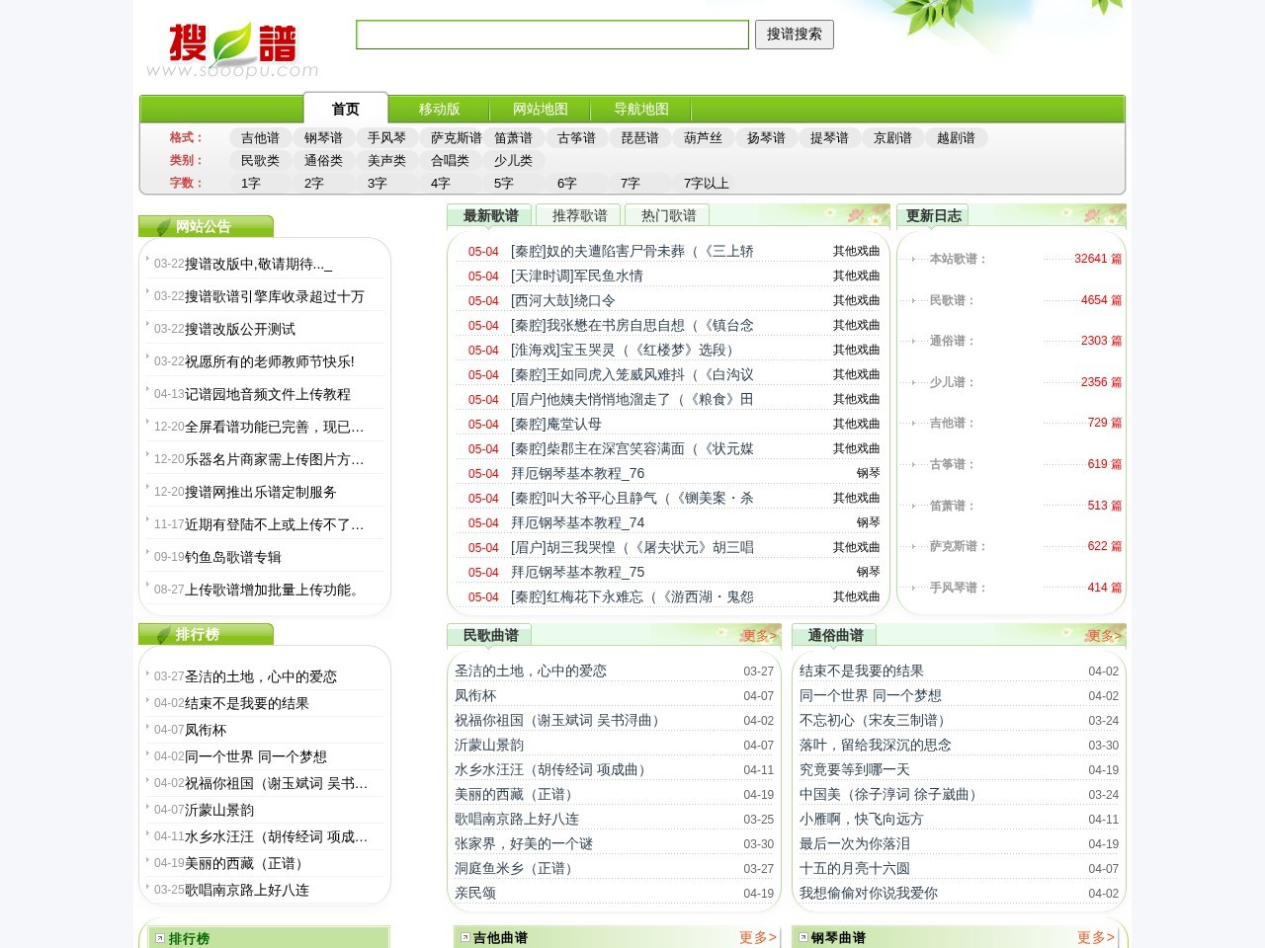Select the 钢琴谱 format filter
This screenshot has height=948, width=1265.
click(324, 138)
